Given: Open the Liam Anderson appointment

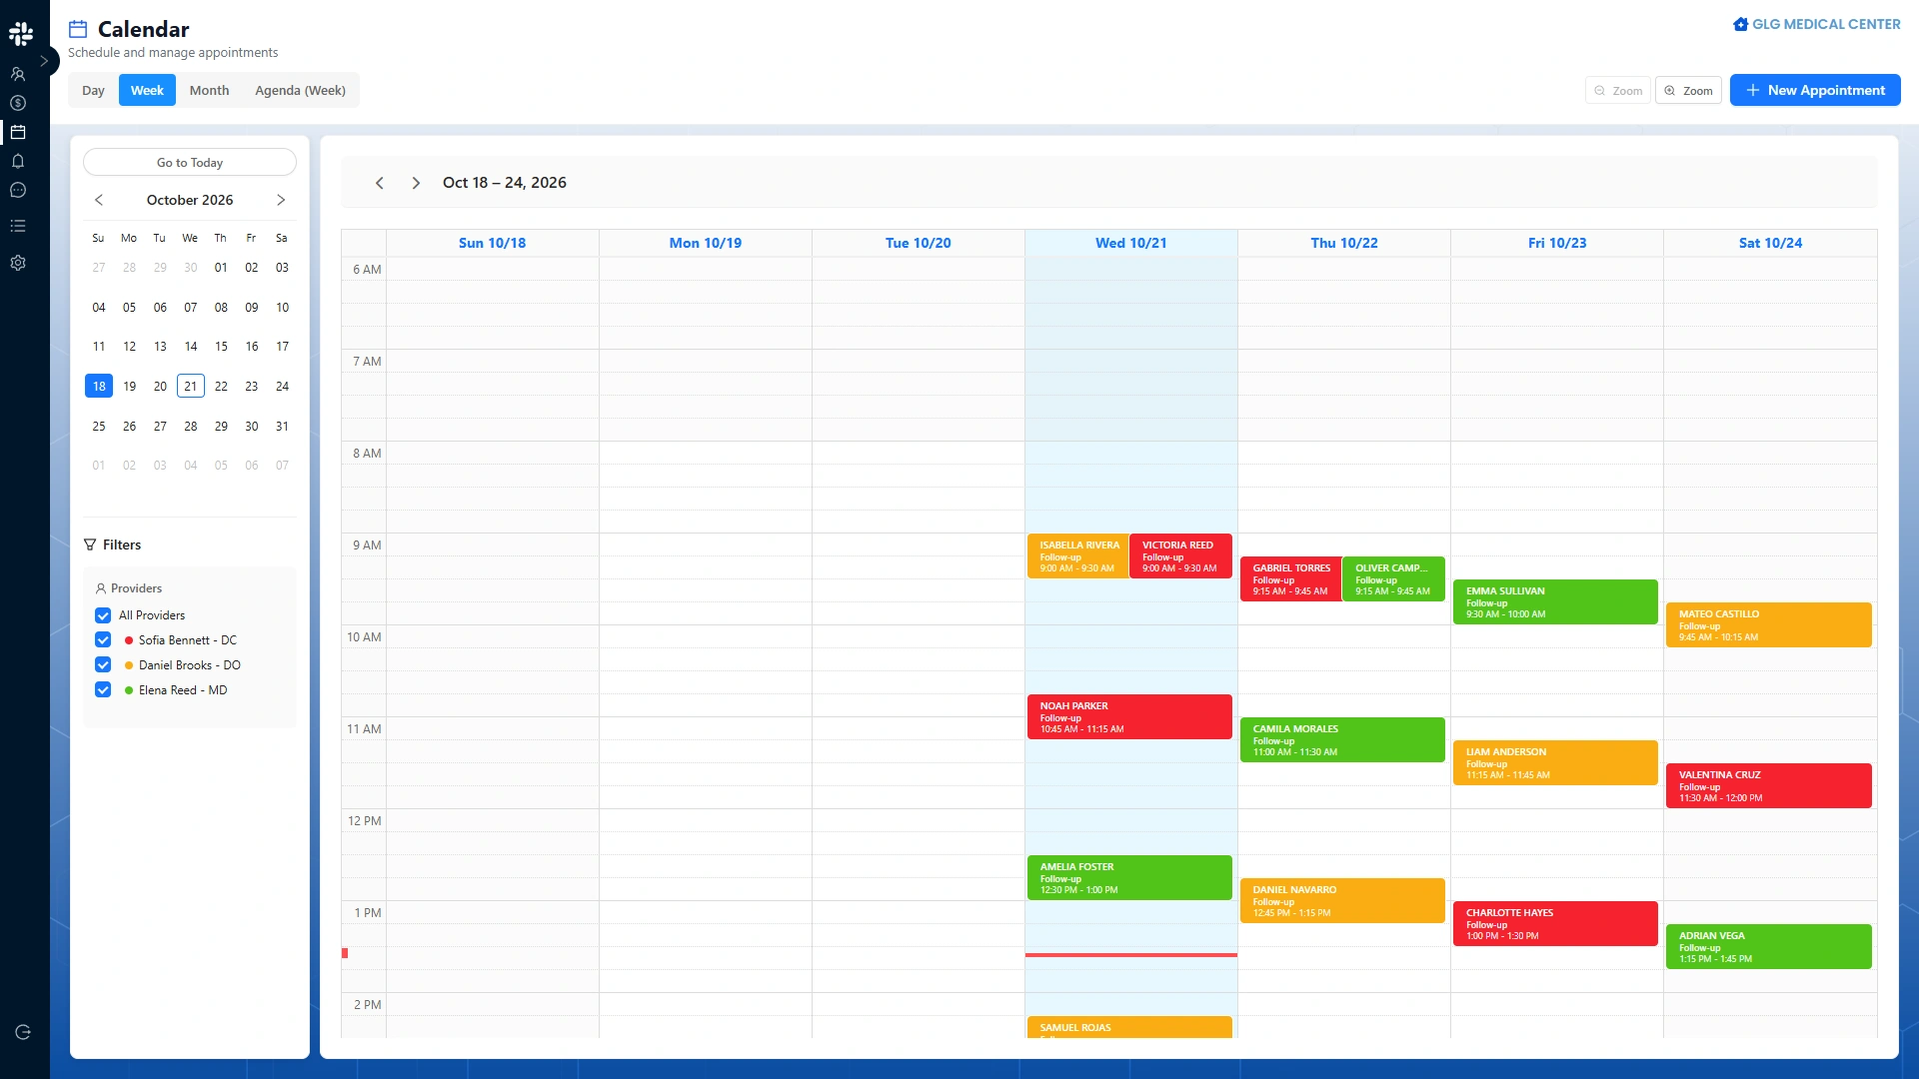Looking at the screenshot, I should coord(1555,763).
